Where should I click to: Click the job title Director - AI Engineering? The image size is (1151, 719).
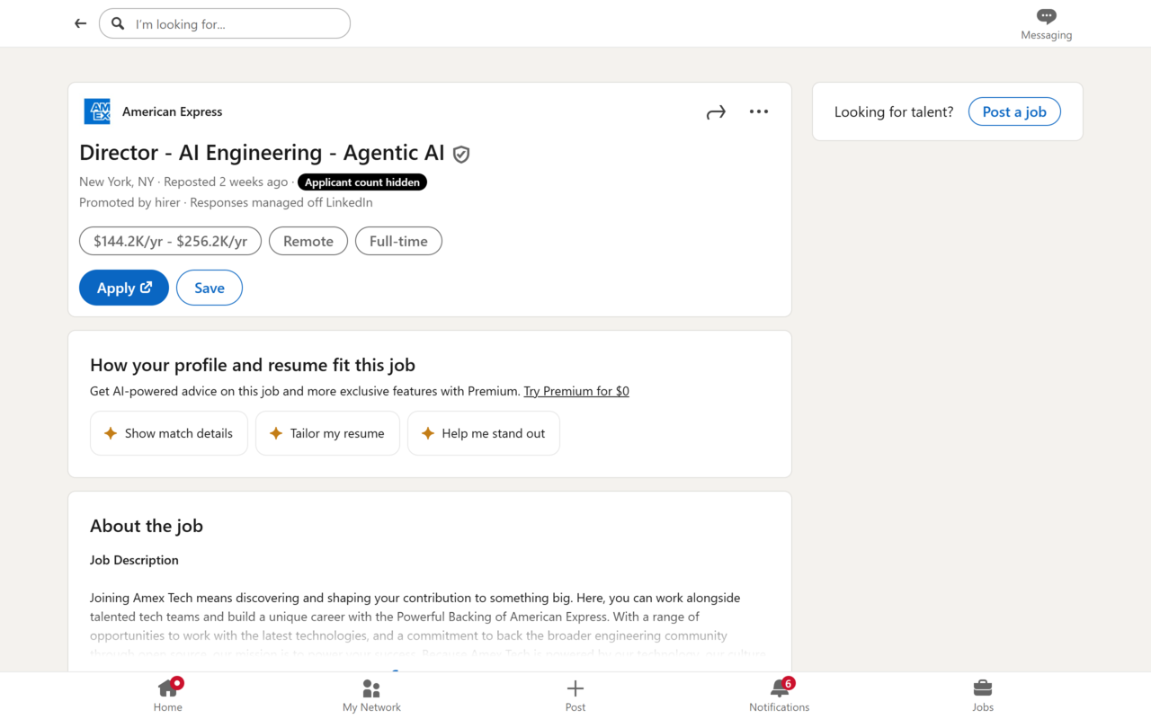[x=262, y=153]
